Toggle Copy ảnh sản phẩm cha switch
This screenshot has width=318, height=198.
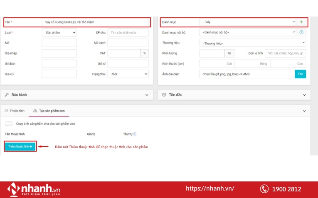(x=9, y=123)
